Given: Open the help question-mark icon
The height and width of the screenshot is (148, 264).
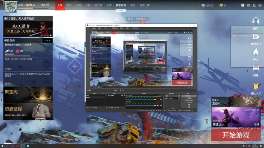Looking at the screenshot, I should tap(243, 5).
